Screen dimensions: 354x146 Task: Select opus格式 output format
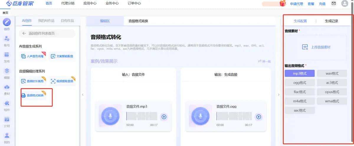(x=332, y=92)
